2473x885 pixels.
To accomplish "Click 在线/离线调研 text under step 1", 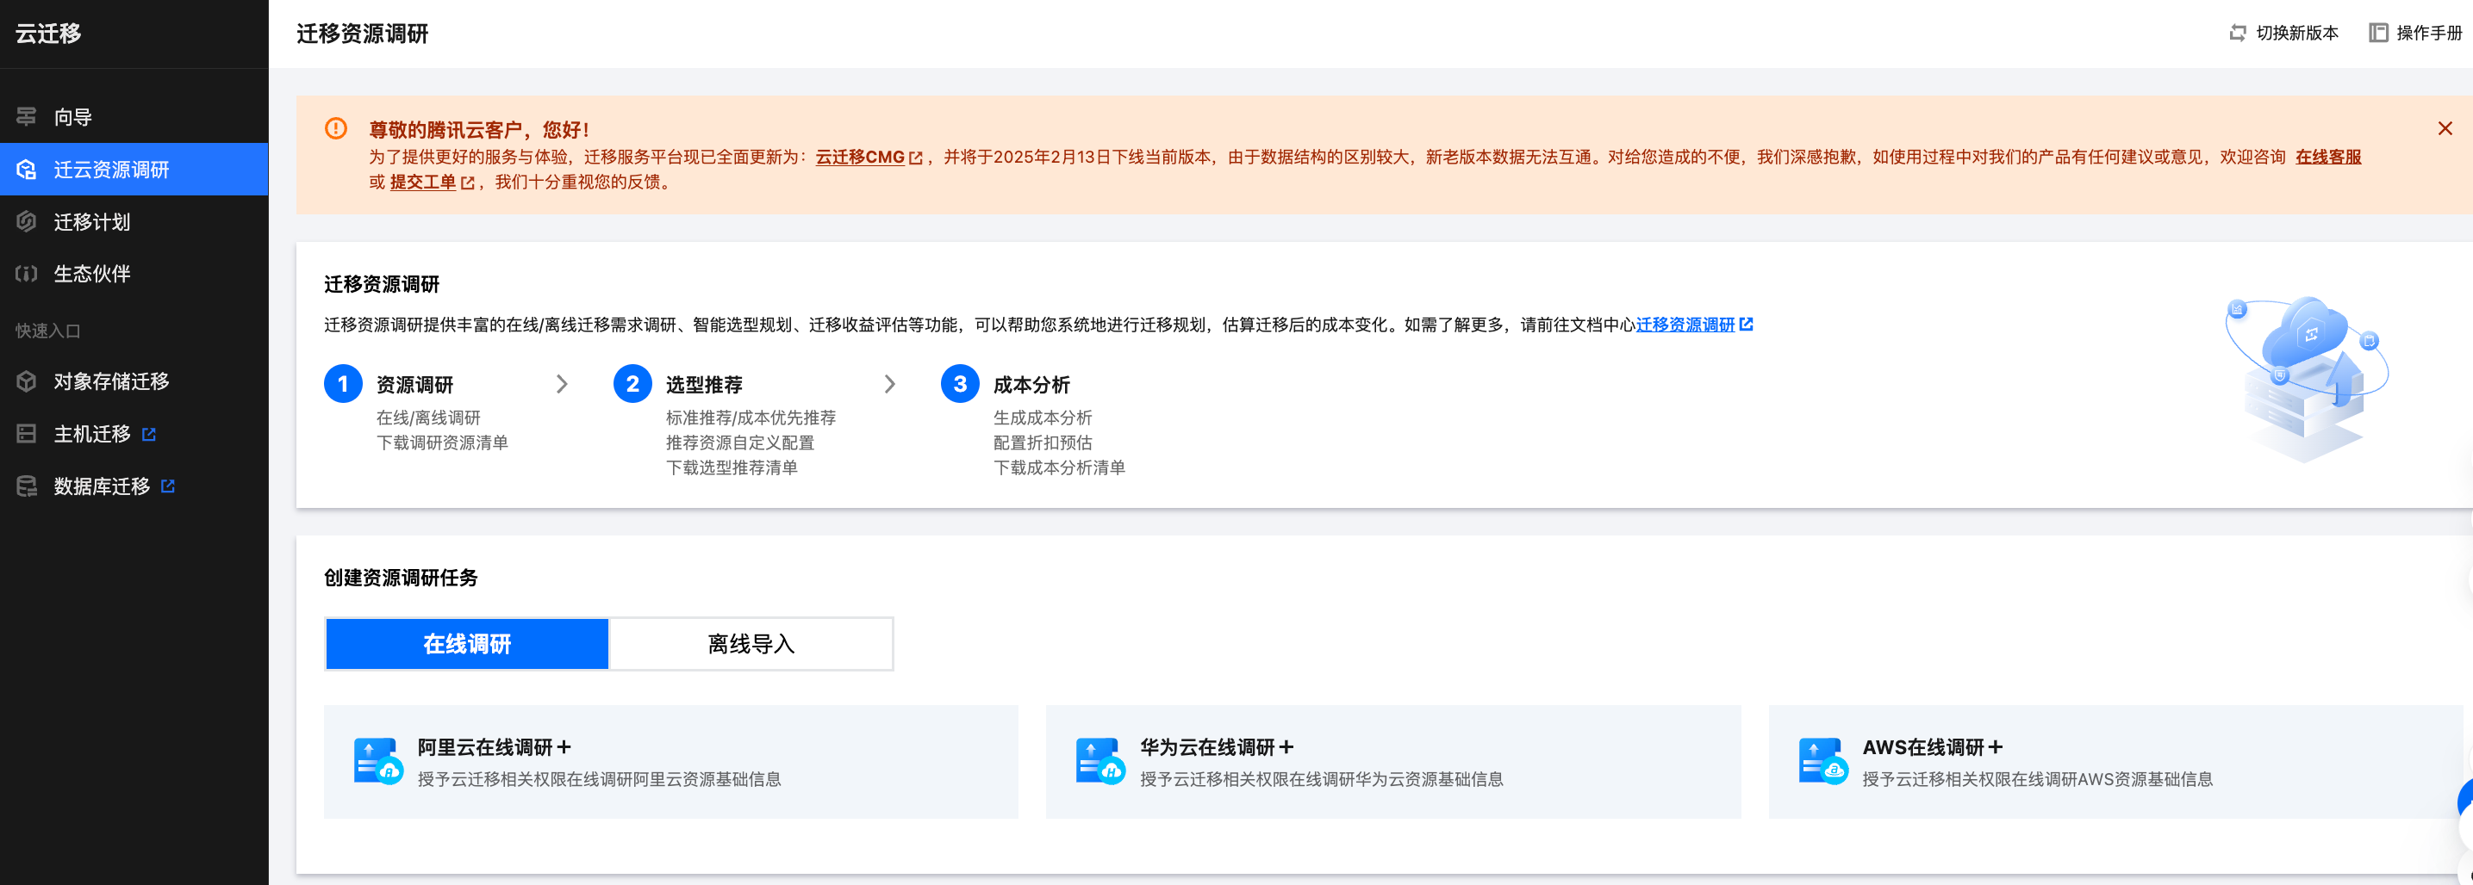I will (x=428, y=418).
